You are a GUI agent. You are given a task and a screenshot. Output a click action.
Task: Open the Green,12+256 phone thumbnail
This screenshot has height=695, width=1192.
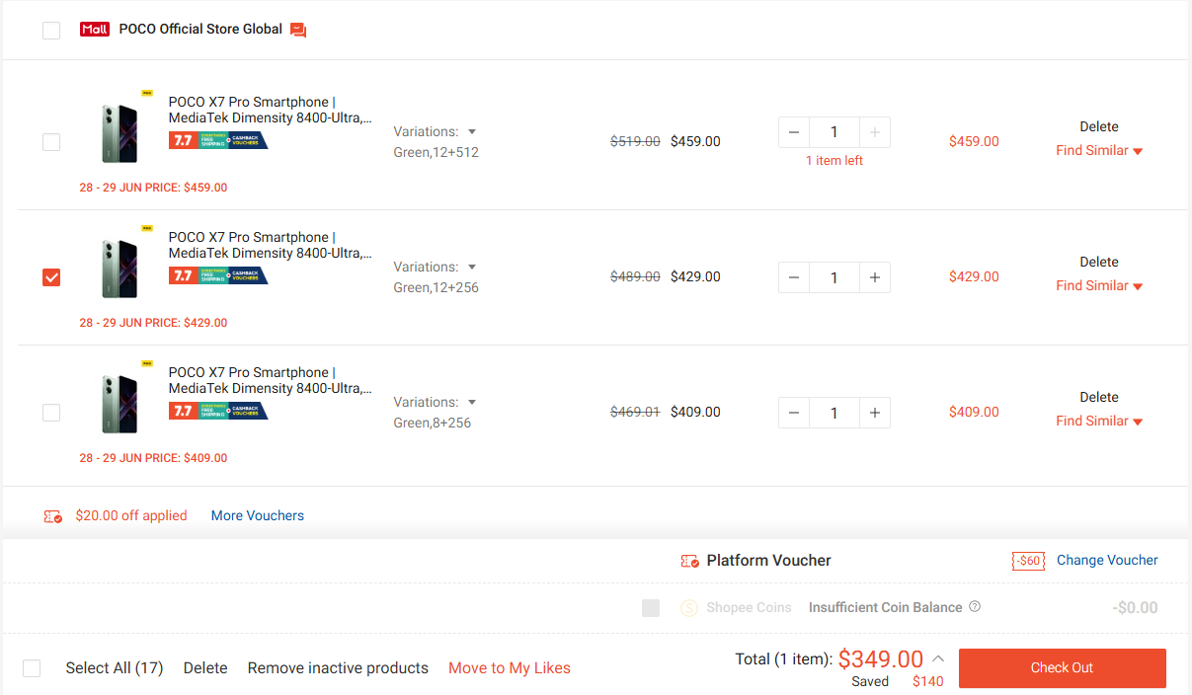click(x=120, y=268)
